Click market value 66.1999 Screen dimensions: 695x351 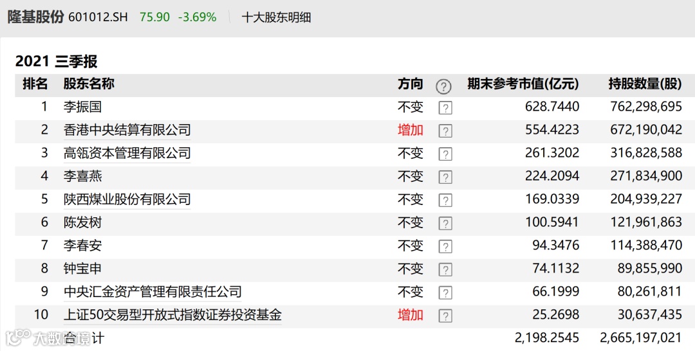pos(556,292)
